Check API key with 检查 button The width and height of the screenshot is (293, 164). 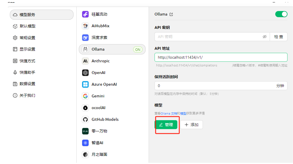pos(278,37)
